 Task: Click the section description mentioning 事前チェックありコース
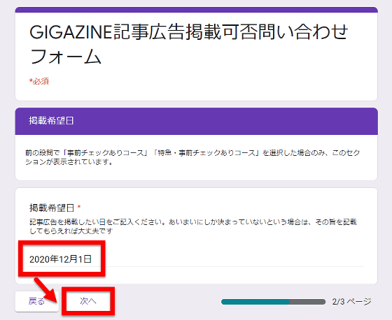click(192, 157)
